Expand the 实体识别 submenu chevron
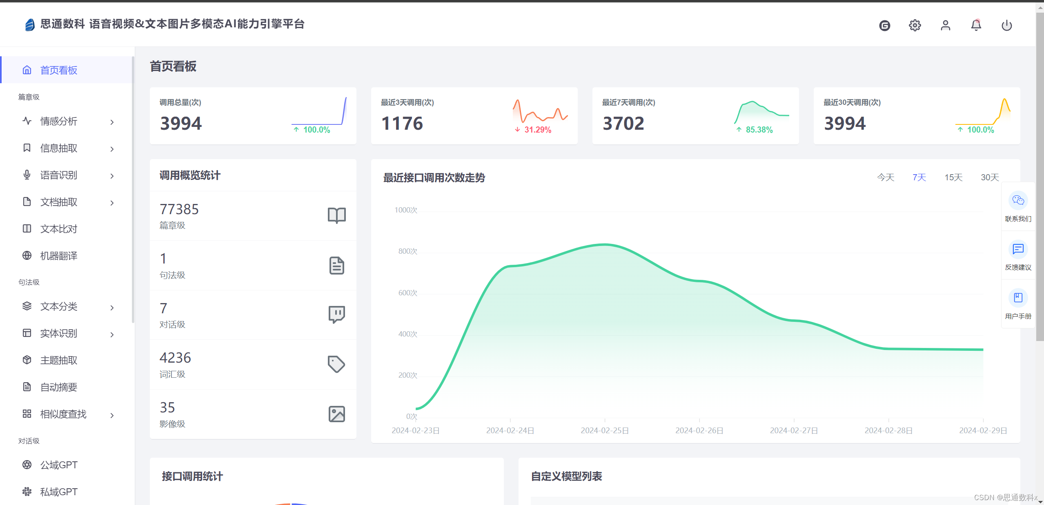Viewport: 1044px width, 505px height. point(112,334)
